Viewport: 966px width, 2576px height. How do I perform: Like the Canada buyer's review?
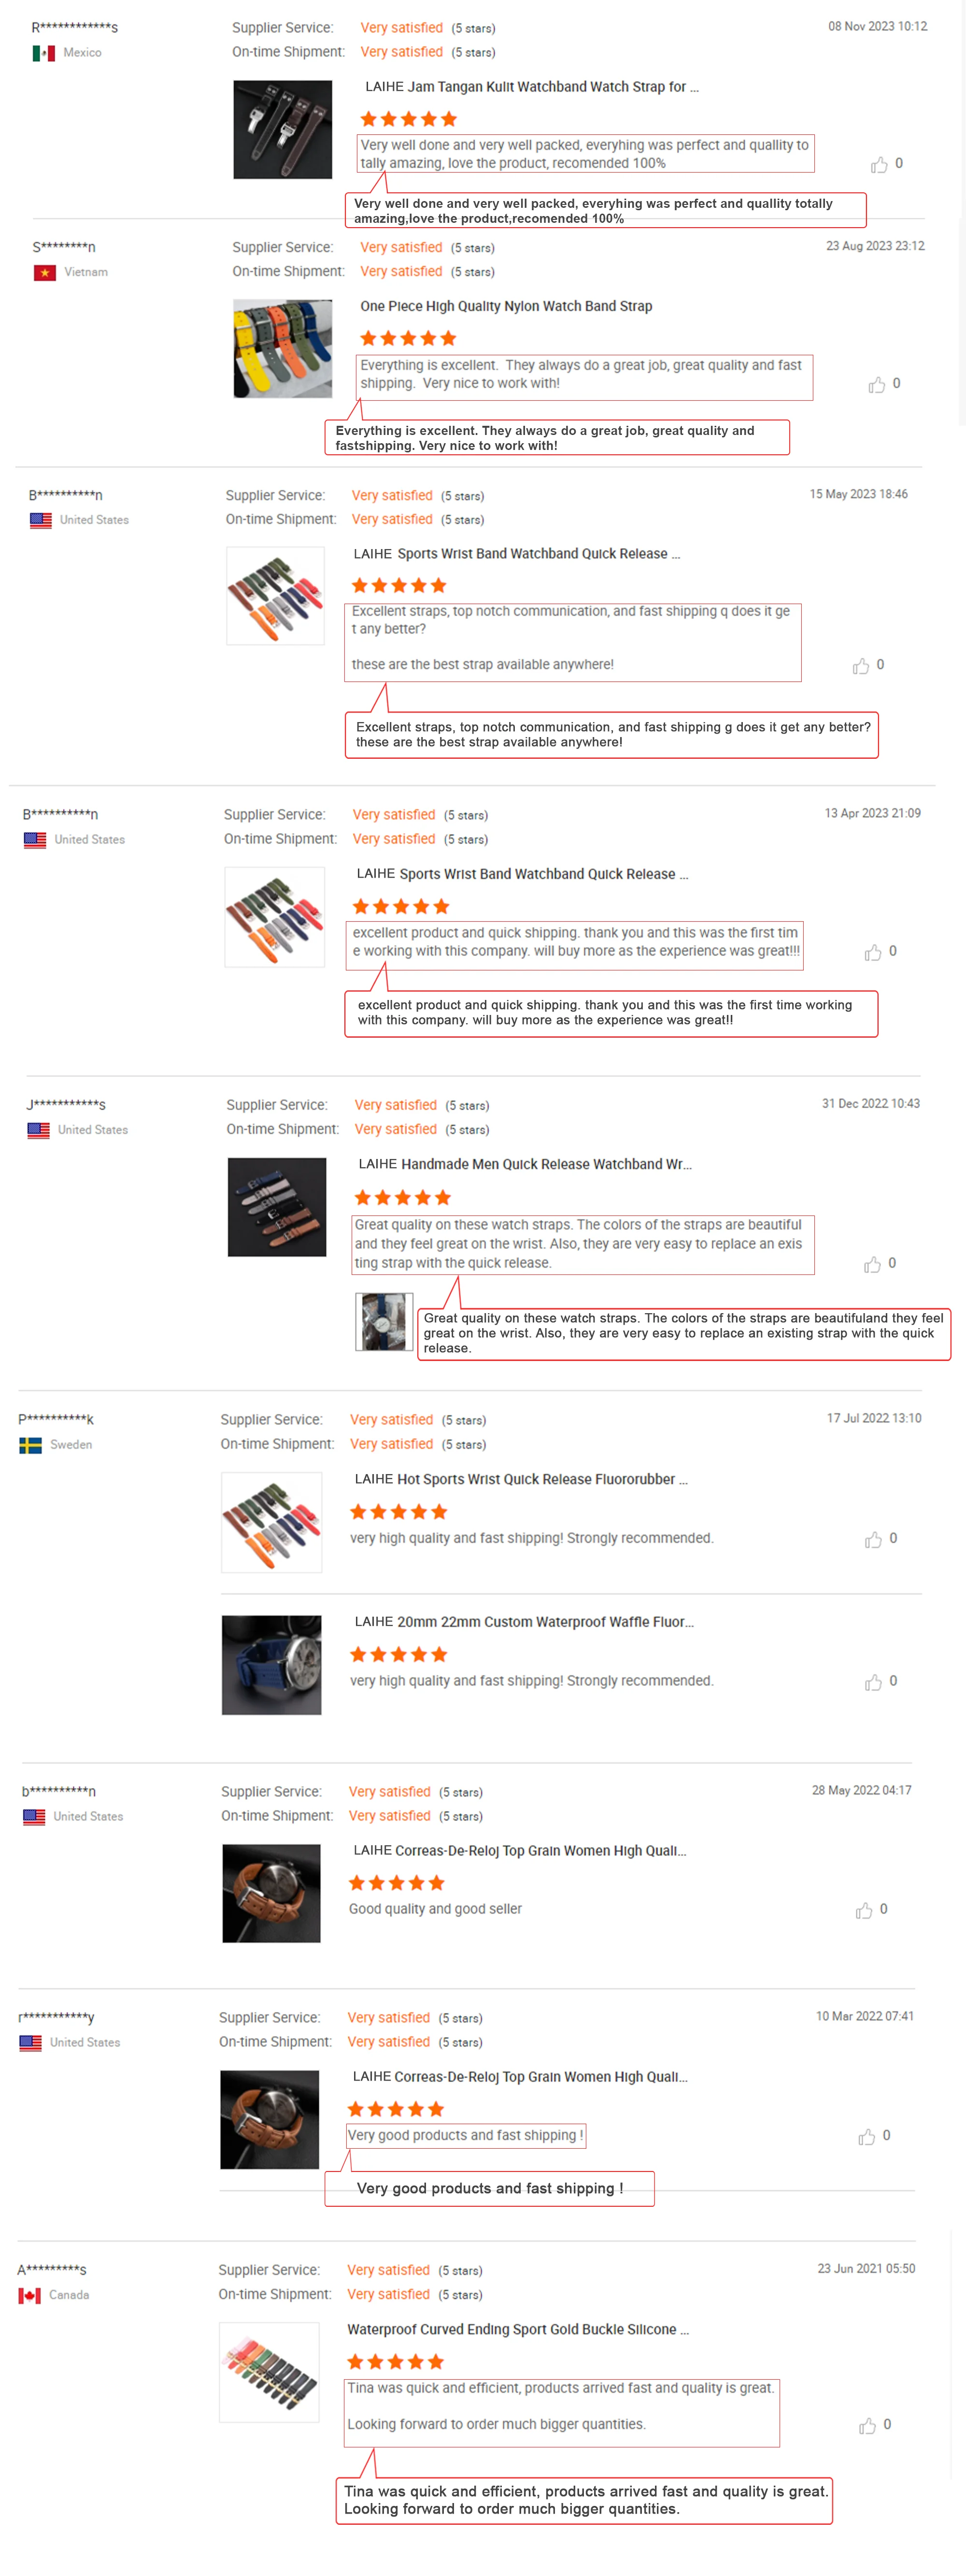click(x=868, y=2425)
